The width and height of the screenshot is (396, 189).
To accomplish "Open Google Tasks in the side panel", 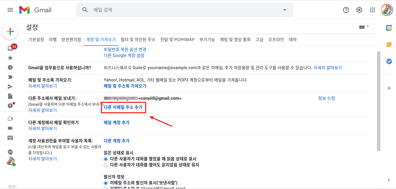I will 389,61.
